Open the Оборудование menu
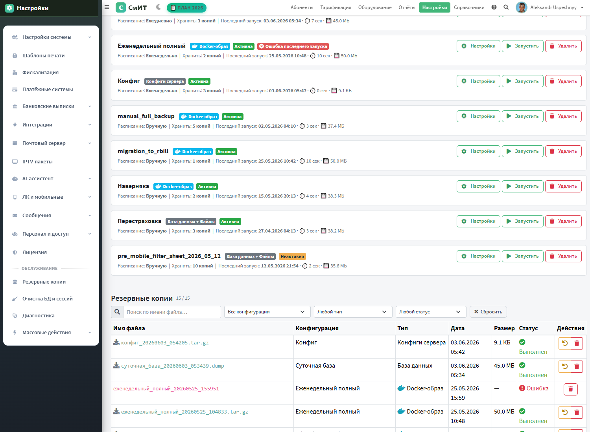Viewport: 590px width, 432px height. tap(375, 7)
